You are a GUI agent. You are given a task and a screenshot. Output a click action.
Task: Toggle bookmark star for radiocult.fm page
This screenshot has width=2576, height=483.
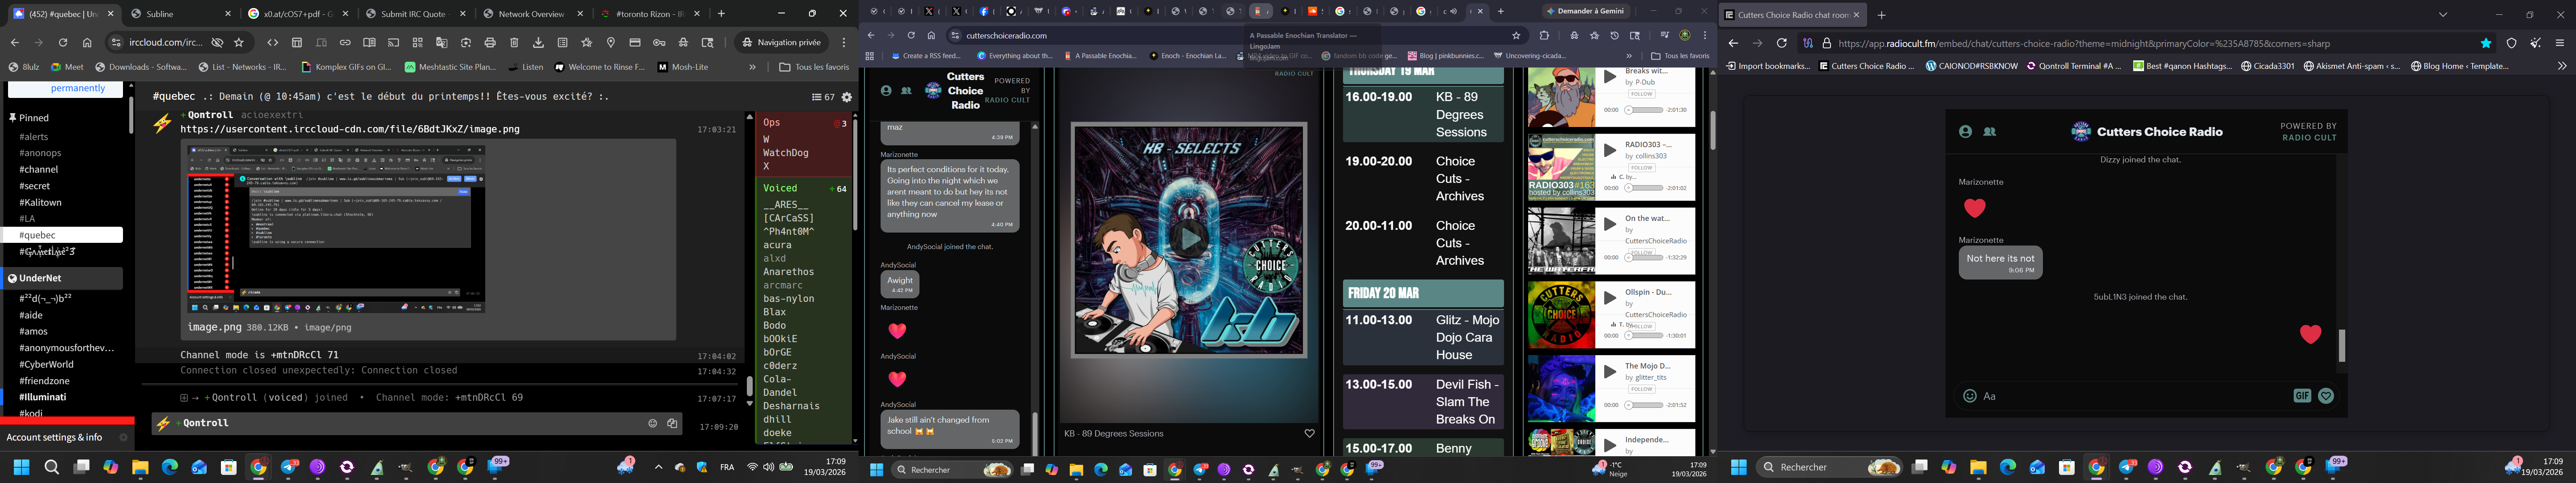pos(2485,43)
